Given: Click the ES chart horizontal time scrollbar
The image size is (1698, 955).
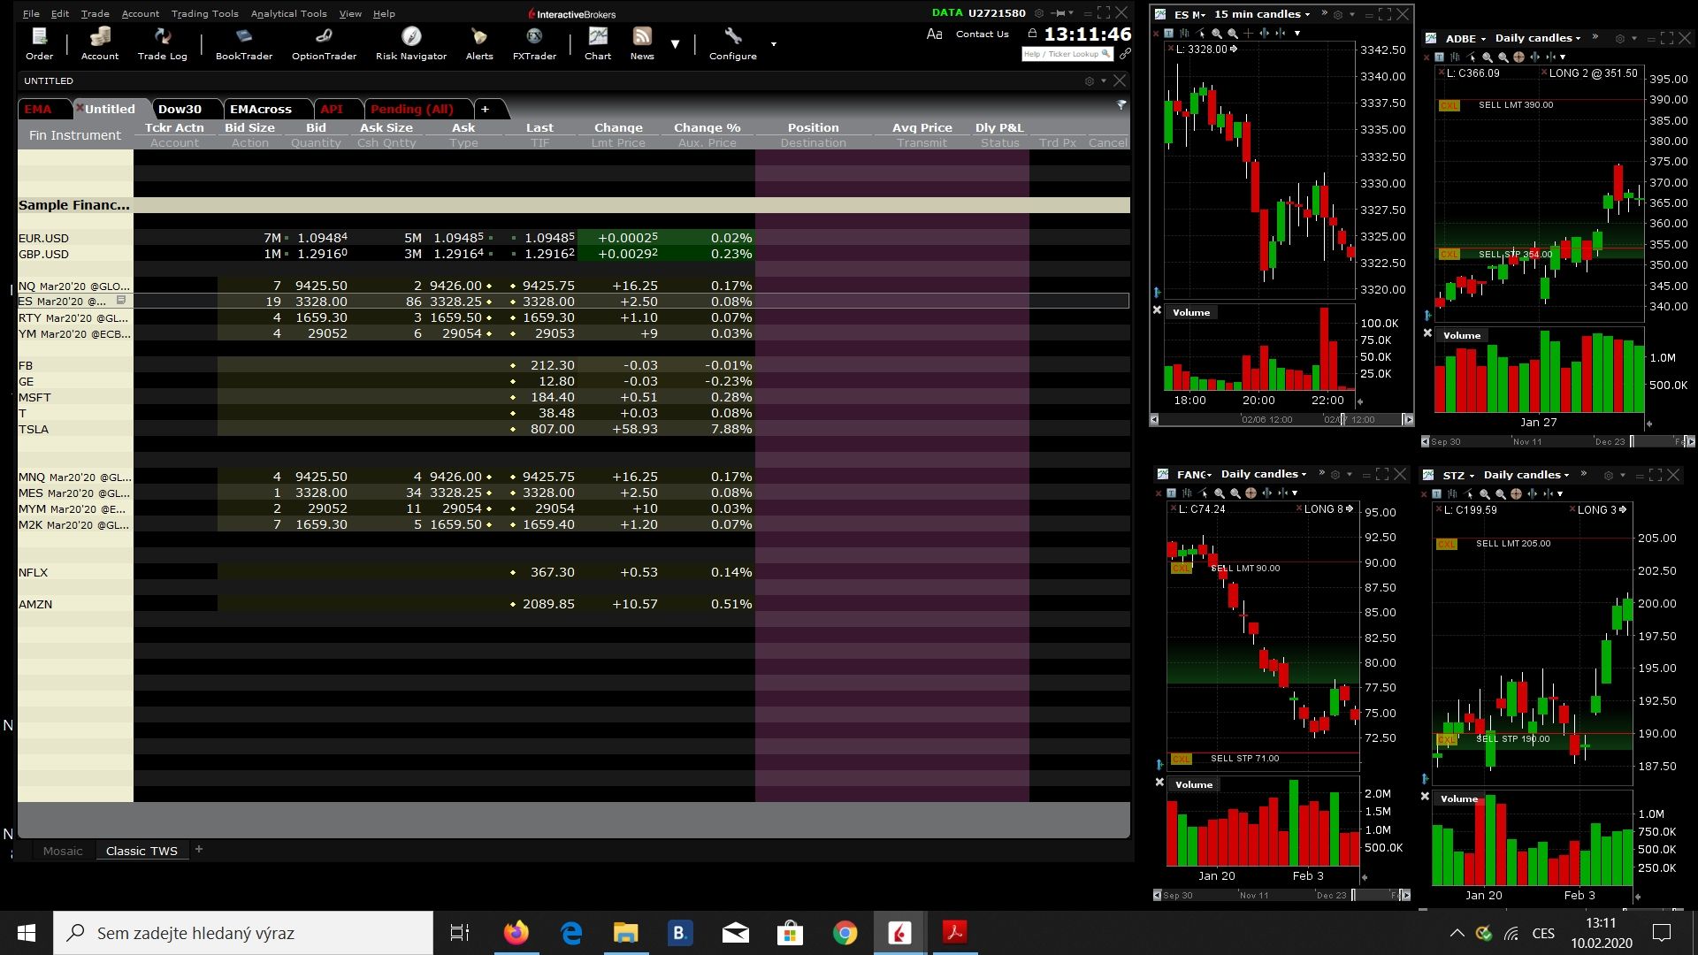Looking at the screenshot, I should point(1281,419).
